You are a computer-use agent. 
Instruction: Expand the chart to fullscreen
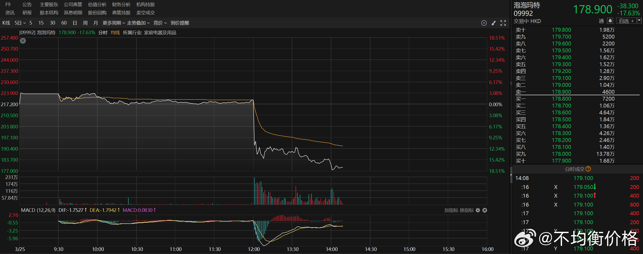pyautogui.click(x=503, y=23)
